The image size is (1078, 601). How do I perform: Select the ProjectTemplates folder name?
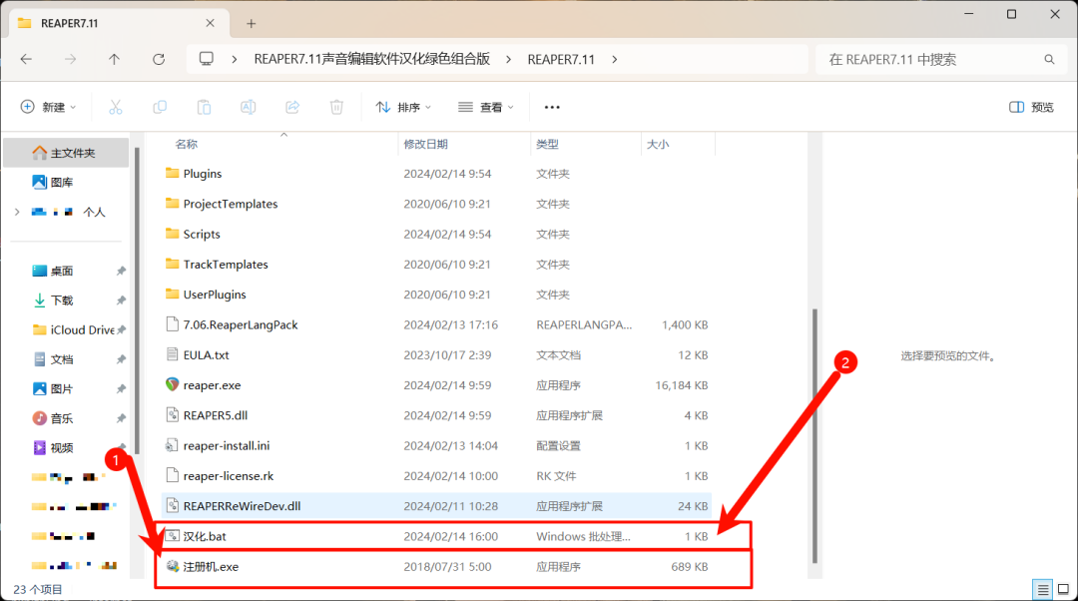[231, 204]
